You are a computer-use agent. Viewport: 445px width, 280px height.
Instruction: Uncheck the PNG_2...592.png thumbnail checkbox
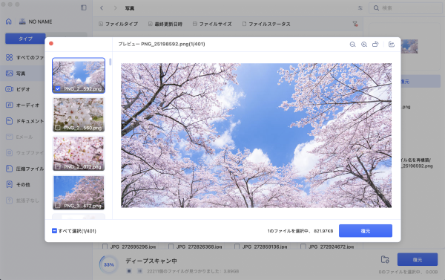coord(58,88)
